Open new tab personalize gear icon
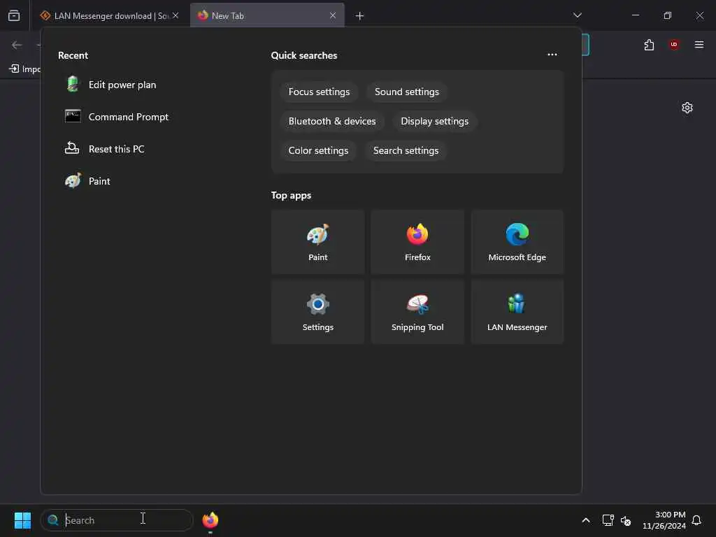Image resolution: width=716 pixels, height=537 pixels. (x=687, y=108)
